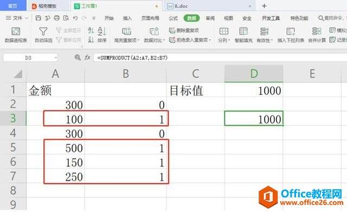Open the 查找命令 search command box
This screenshot has width=347, height=212.
coord(332,18)
